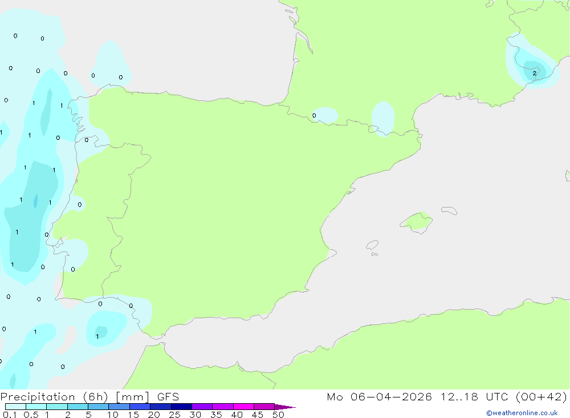Image resolution: width=570 pixels, height=418 pixels.
Task: Click the 20–25 mm navy legend swatch
Action: tap(160, 407)
